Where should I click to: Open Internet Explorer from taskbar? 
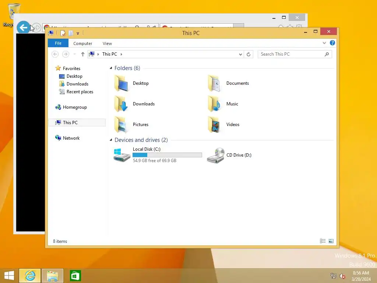click(x=30, y=276)
